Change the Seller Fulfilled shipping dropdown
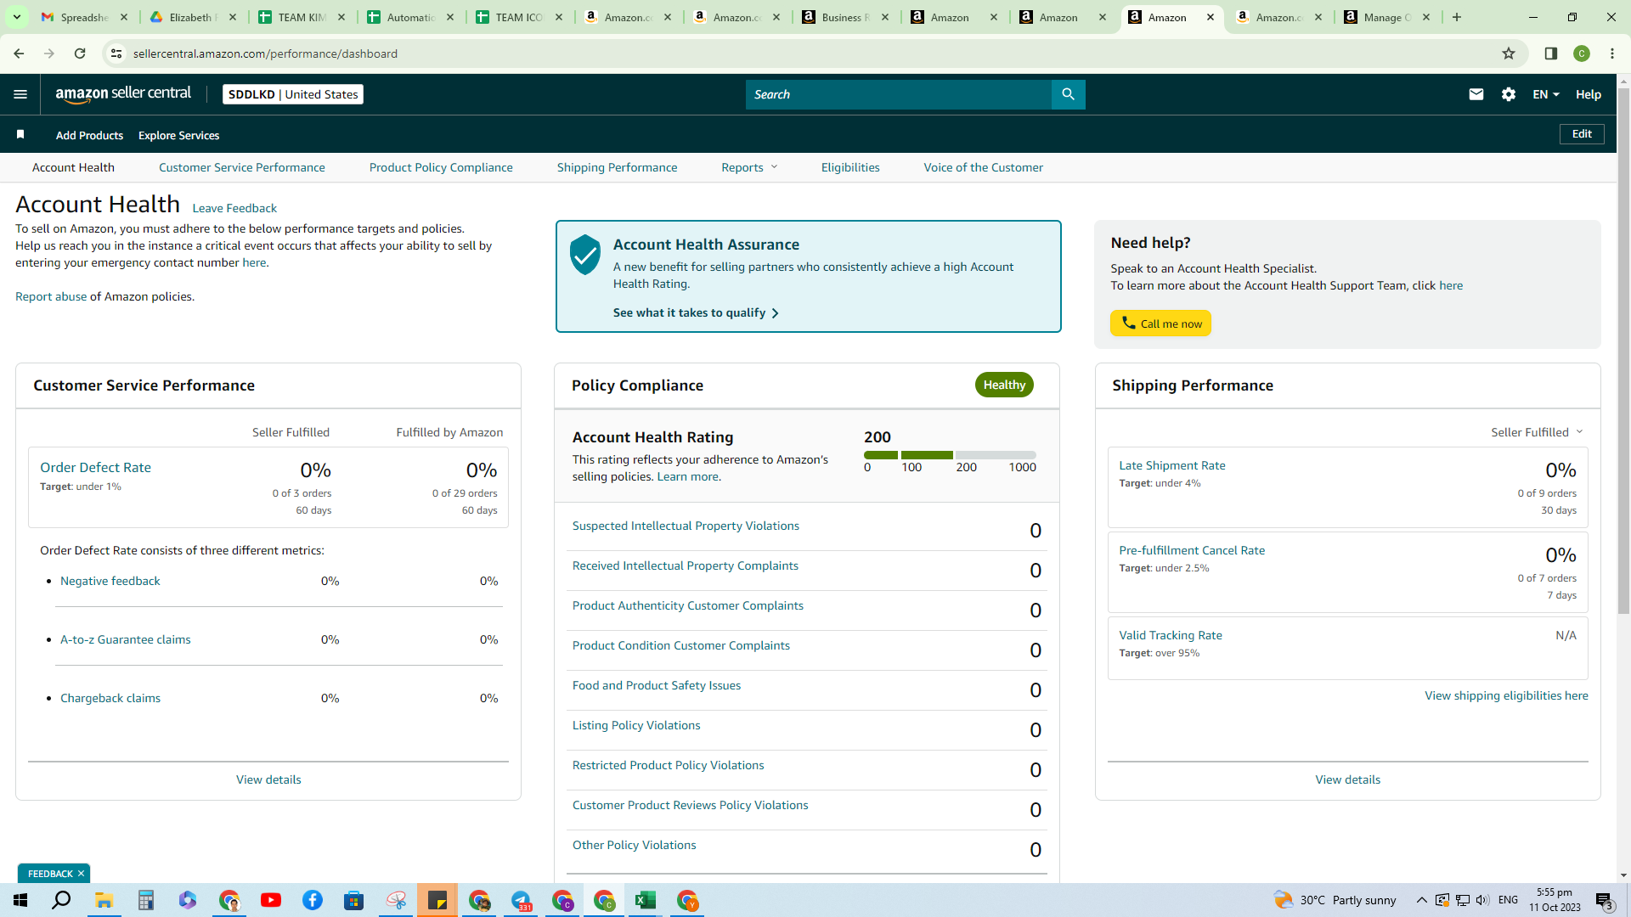Viewport: 1631px width, 917px height. 1538,432
